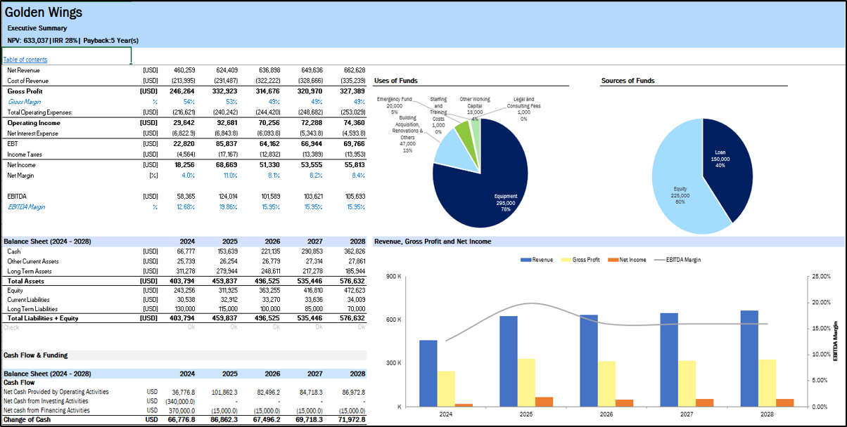
Task: Select the EBITDA Margin row label
Action: click(x=27, y=206)
